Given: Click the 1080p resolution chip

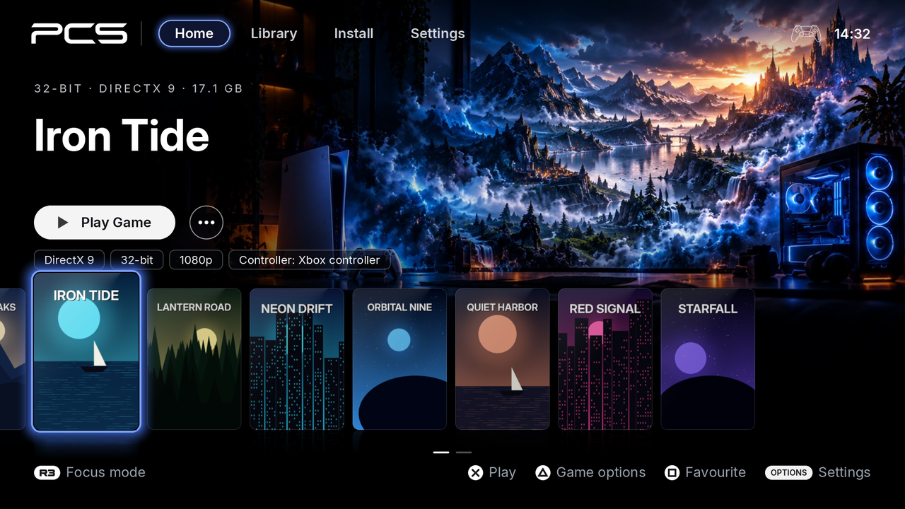Looking at the screenshot, I should 196,260.
